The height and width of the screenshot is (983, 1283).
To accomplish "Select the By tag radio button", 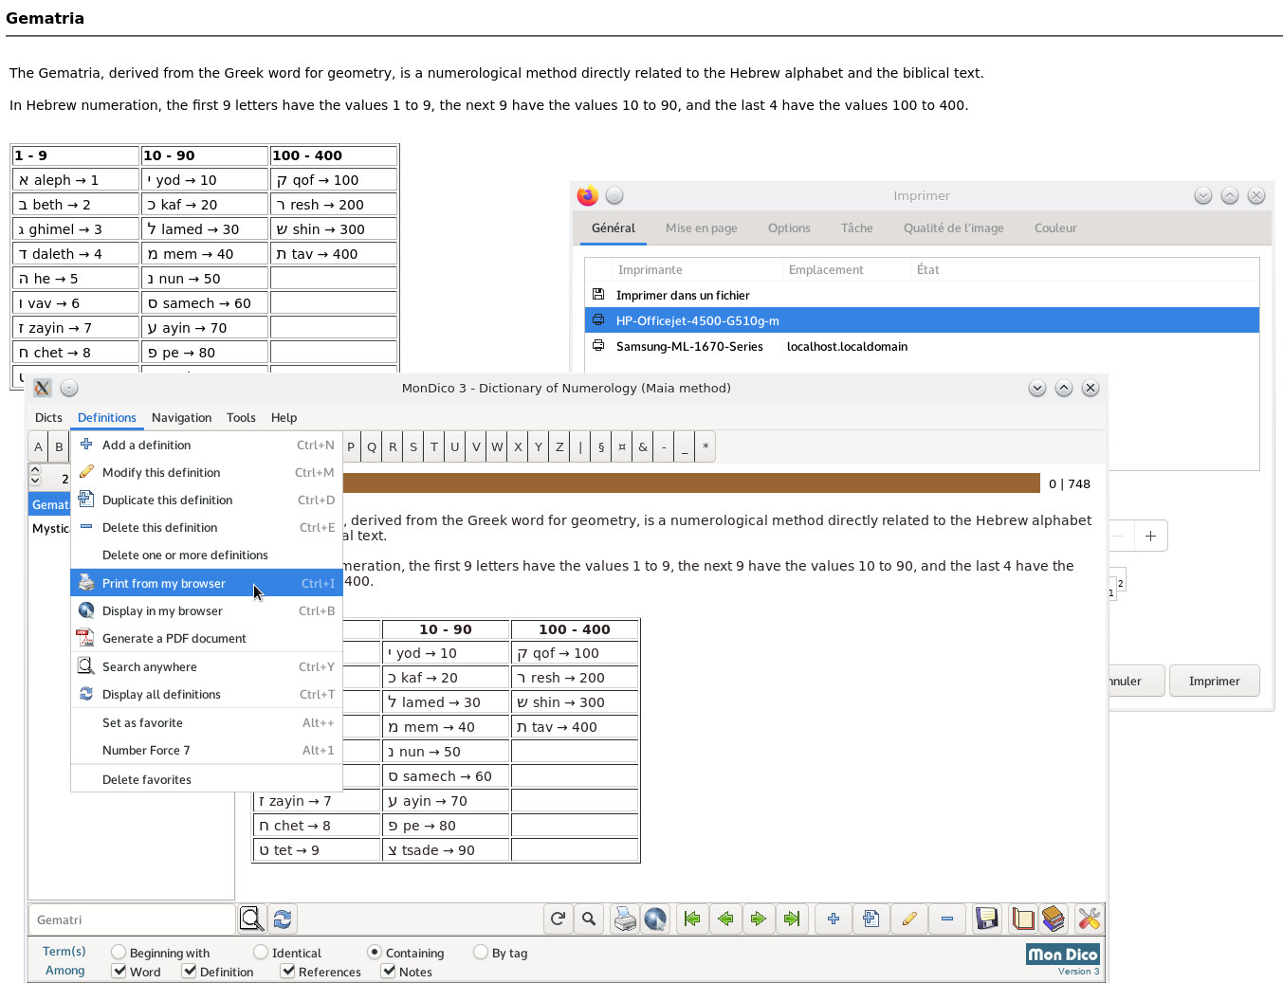I will pyautogui.click(x=481, y=952).
